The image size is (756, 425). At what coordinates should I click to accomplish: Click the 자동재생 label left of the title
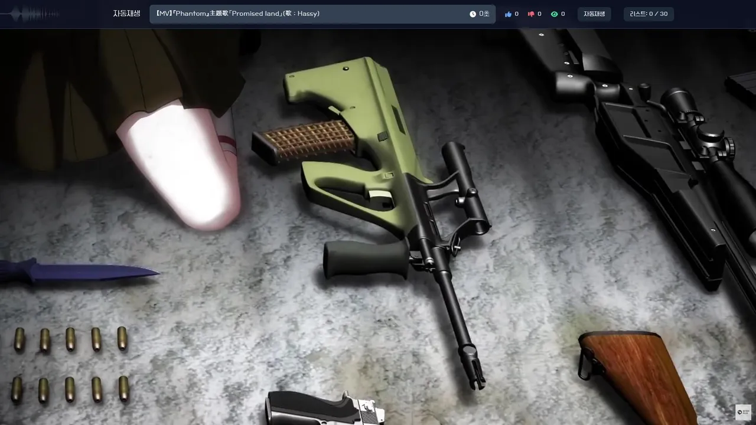pos(127,14)
